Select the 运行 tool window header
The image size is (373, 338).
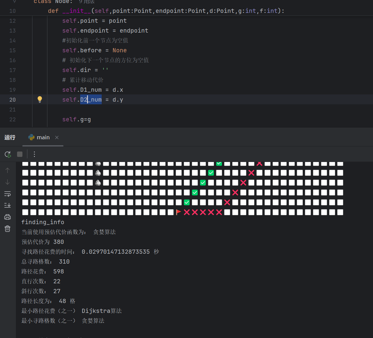coord(10,137)
